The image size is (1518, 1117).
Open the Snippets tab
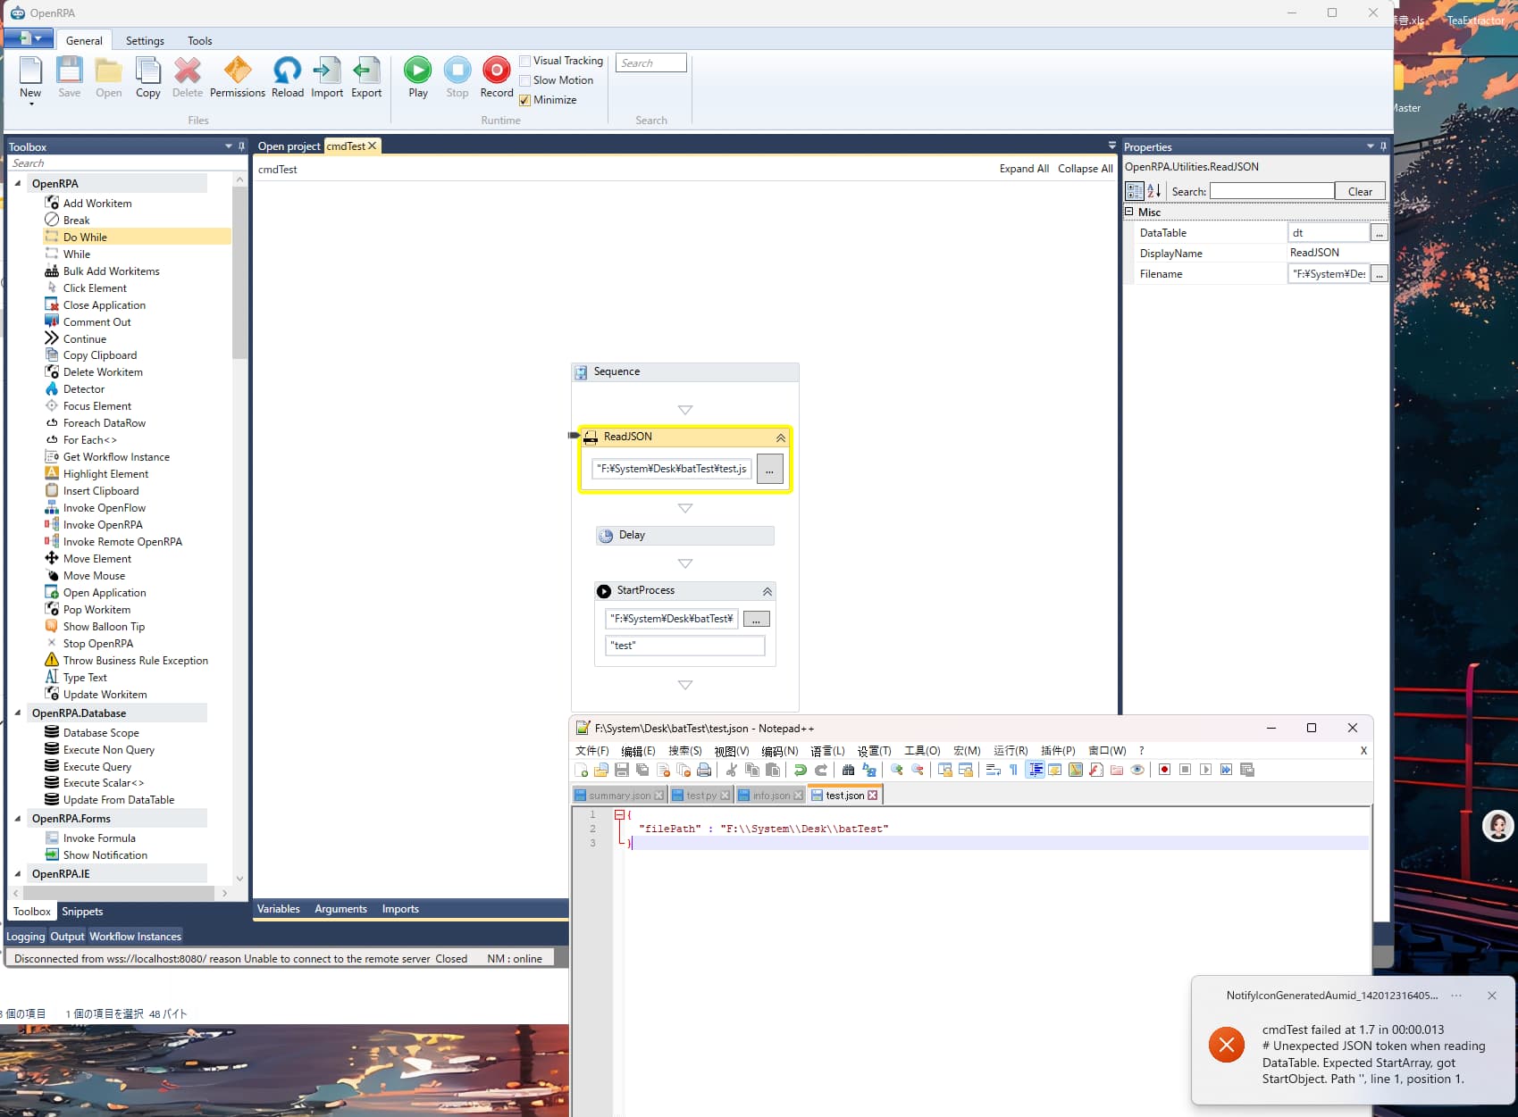coord(82,912)
